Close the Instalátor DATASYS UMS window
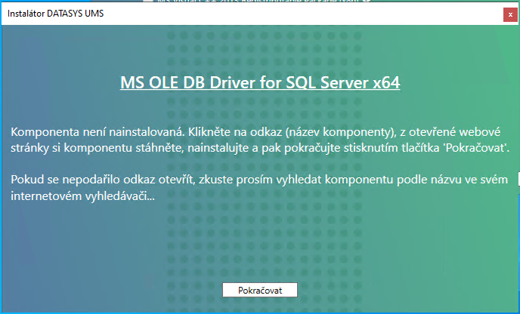Viewport: 520px width, 314px height. tap(511, 14)
